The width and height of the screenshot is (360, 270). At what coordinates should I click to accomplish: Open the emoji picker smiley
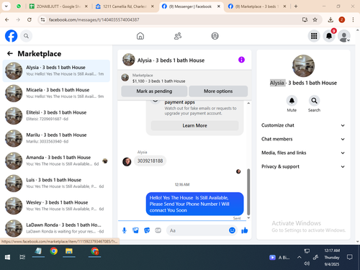(232, 230)
